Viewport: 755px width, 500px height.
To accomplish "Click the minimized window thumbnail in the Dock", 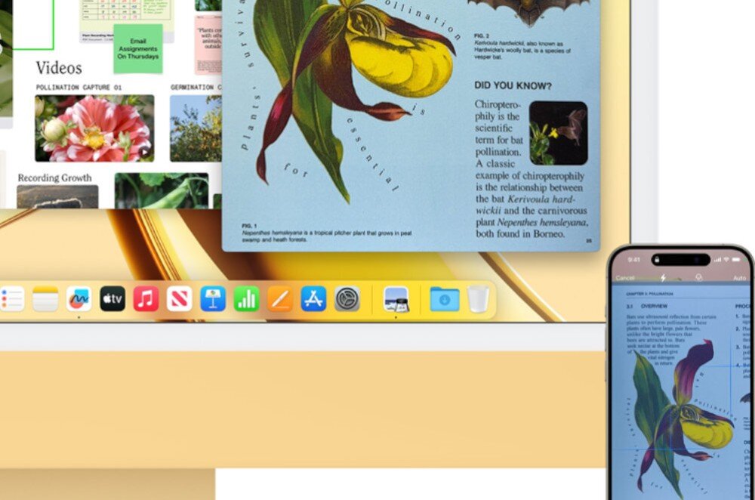I will coord(396,298).
